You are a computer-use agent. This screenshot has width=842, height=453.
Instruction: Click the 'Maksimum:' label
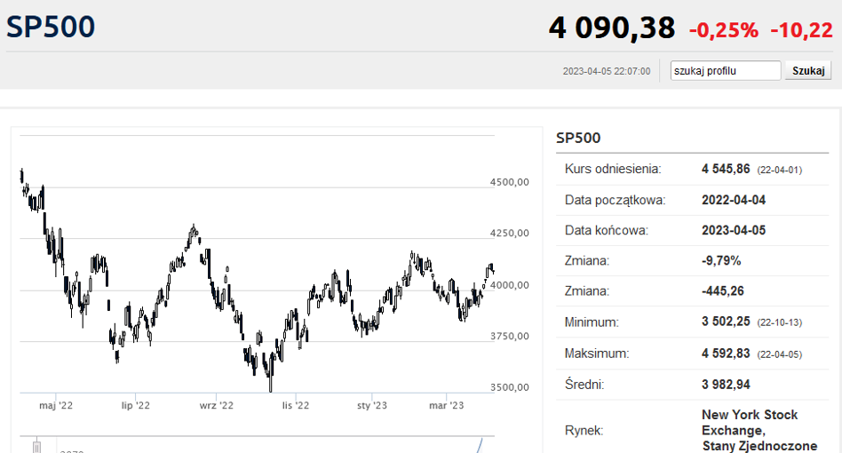597,354
